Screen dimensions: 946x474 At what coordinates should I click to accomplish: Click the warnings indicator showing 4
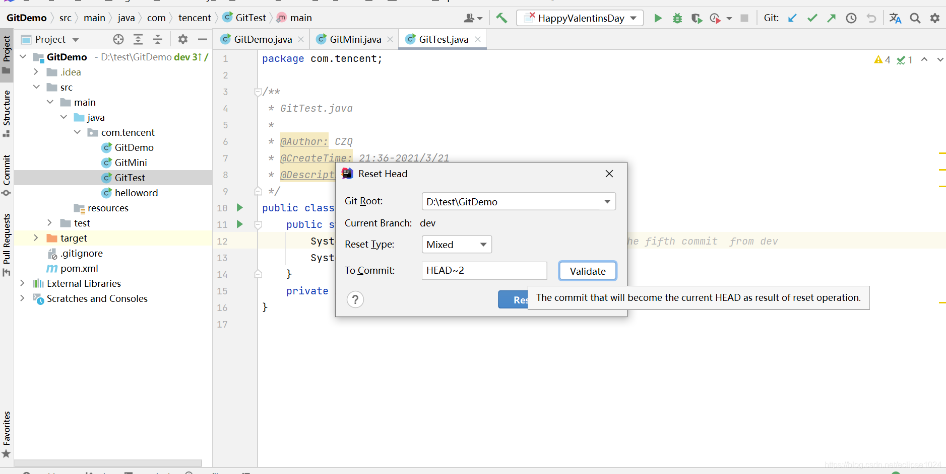click(882, 60)
